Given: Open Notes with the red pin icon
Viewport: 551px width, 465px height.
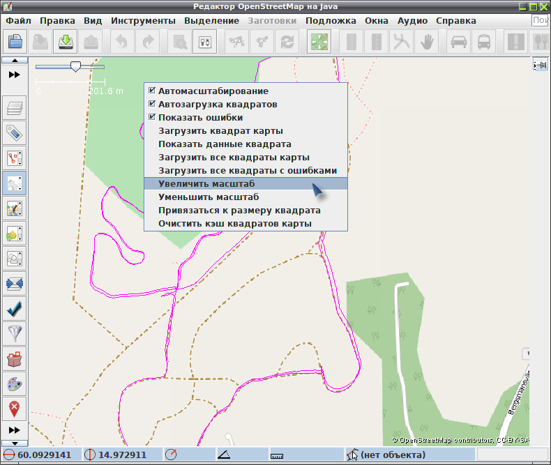Looking at the screenshot, I should 15,409.
